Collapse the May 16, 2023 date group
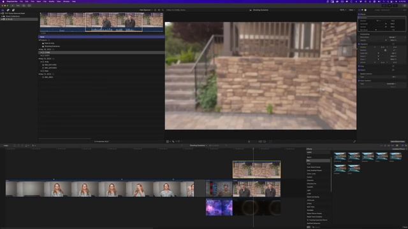The width and height of the screenshot is (408, 229). (x=40, y=50)
